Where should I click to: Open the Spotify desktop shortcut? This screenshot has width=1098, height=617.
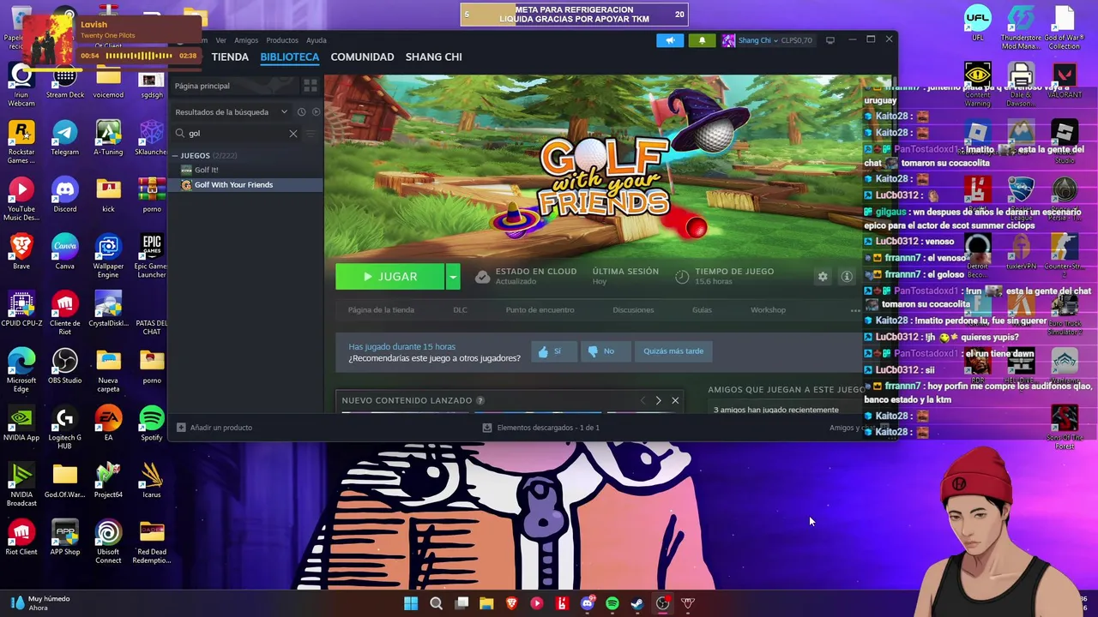coord(152,423)
